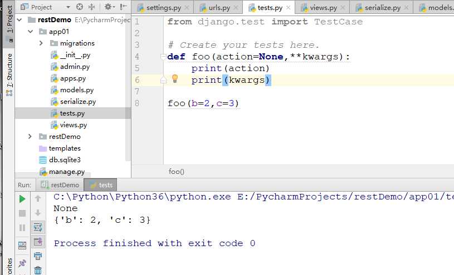Select the templates folder

[60, 148]
